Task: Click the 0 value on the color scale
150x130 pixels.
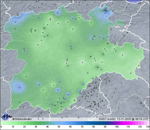Action: (1, 127)
